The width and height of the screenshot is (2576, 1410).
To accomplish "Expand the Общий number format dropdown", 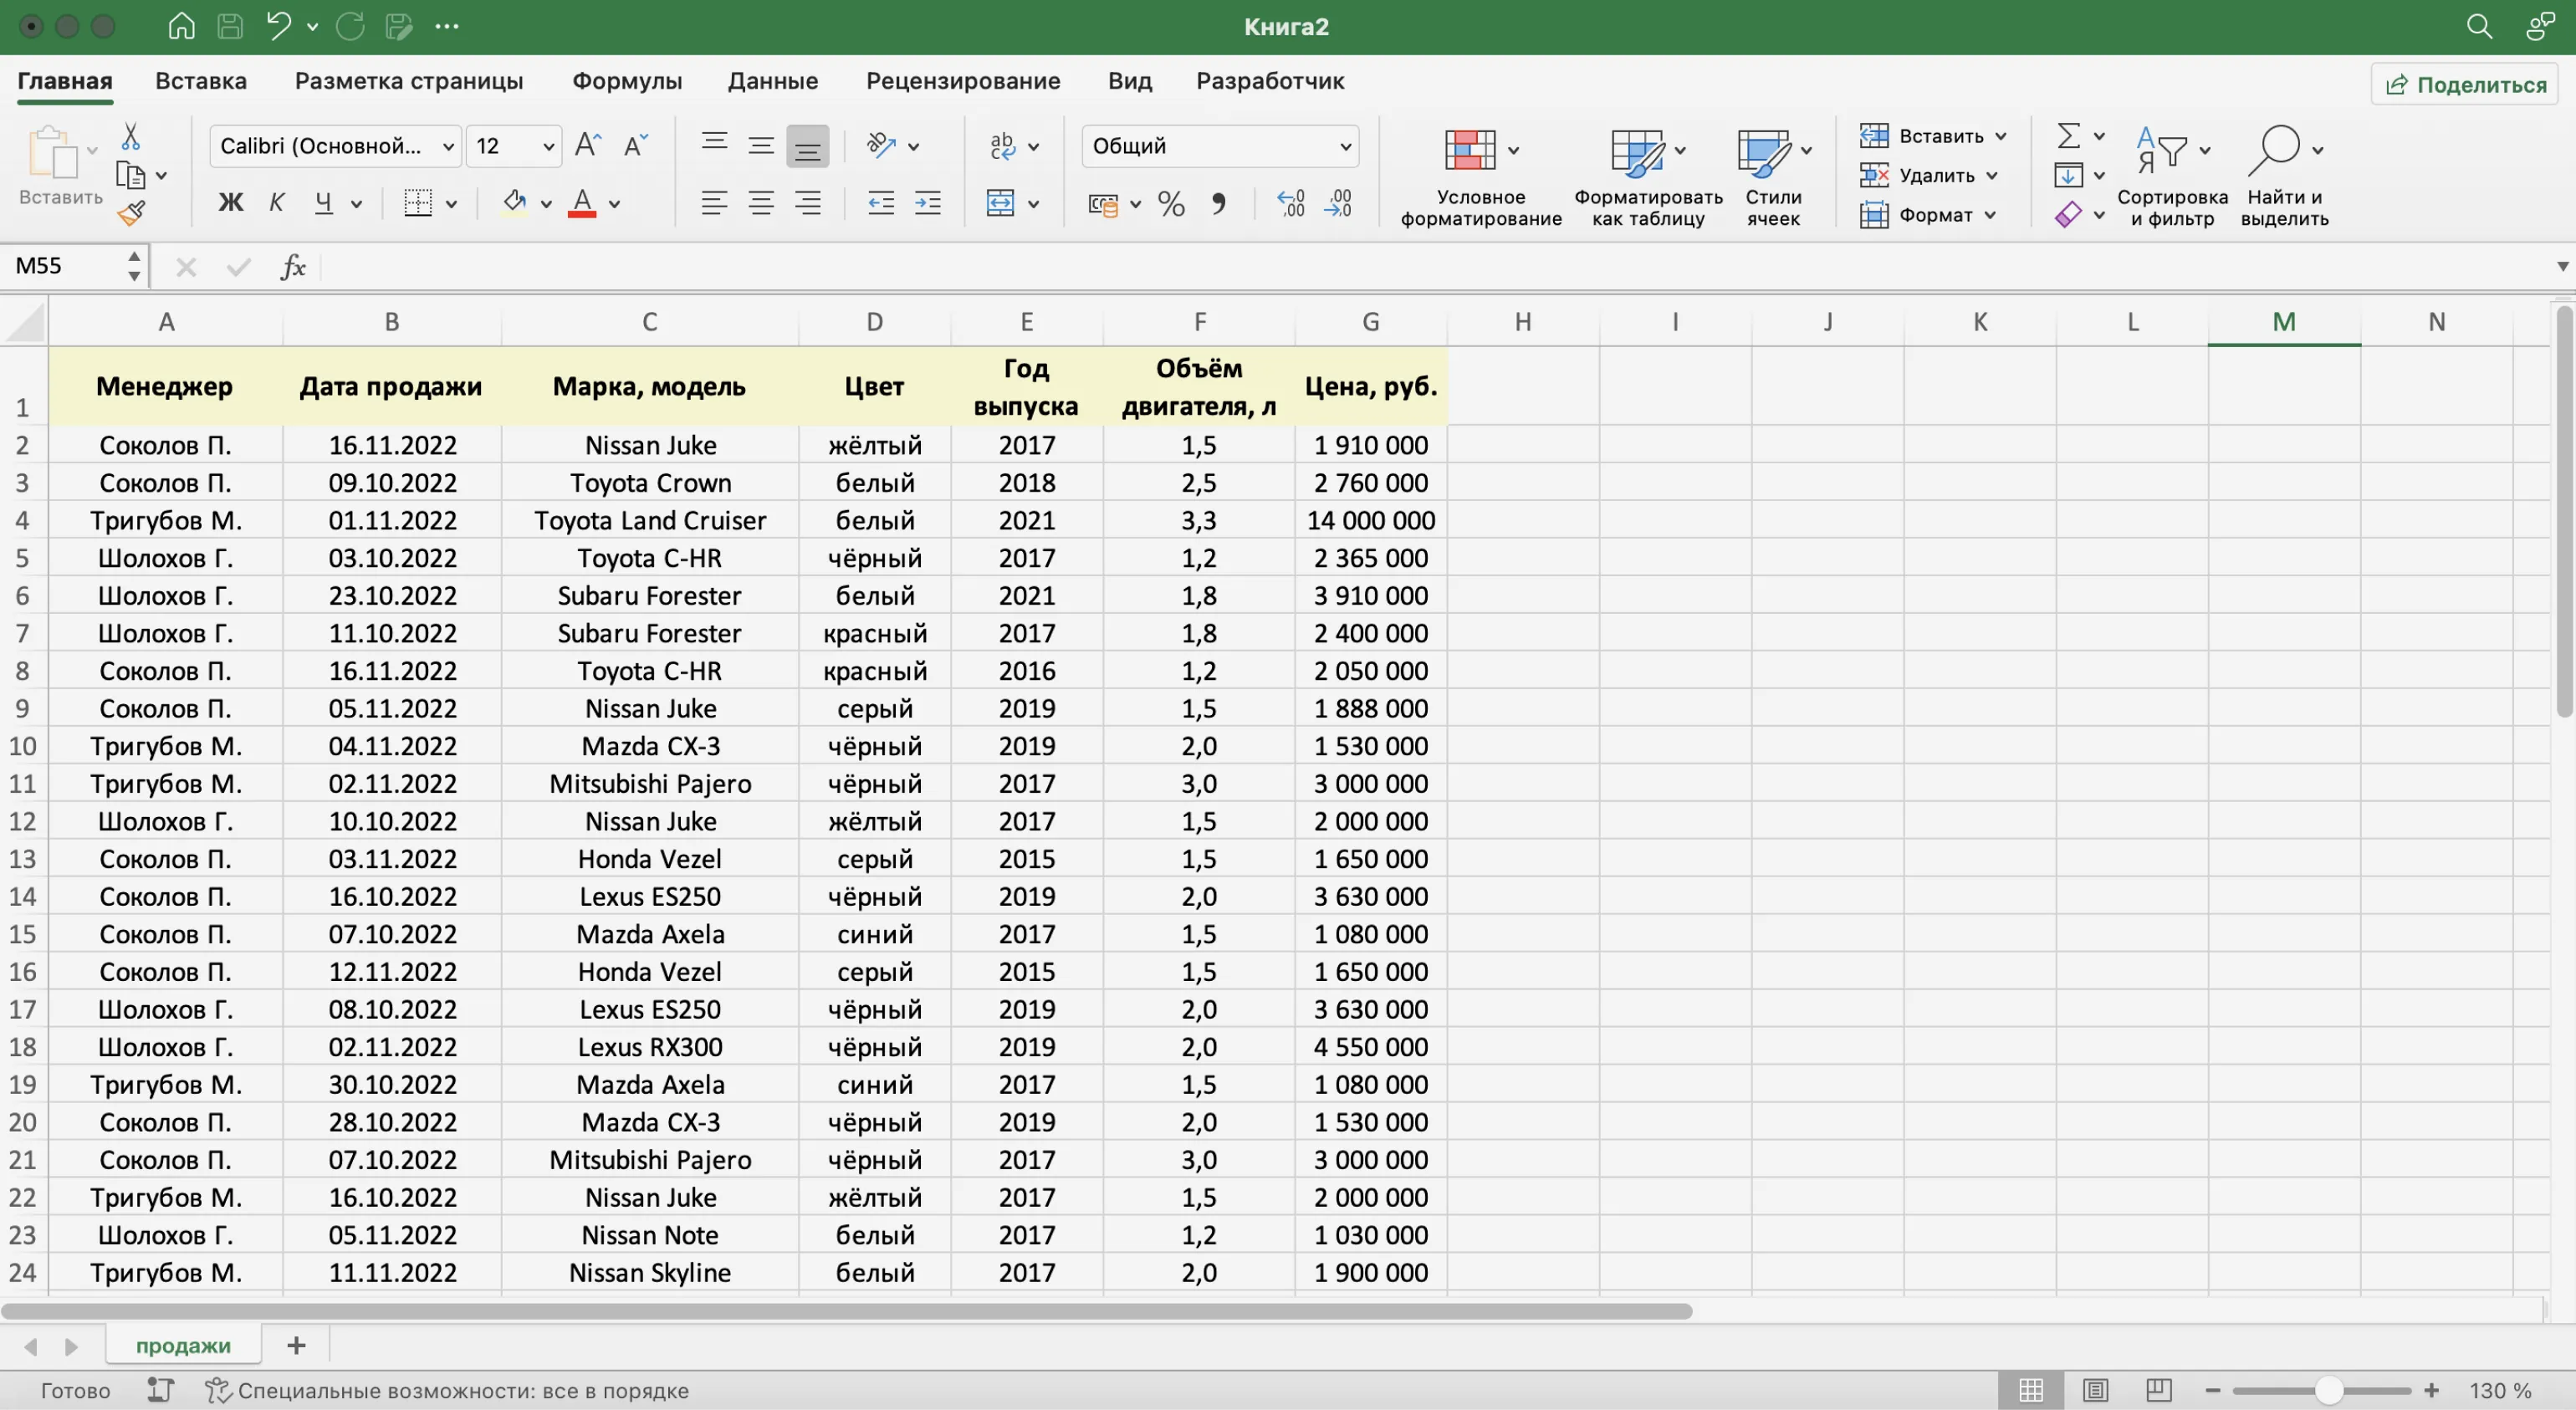I will click(1345, 147).
